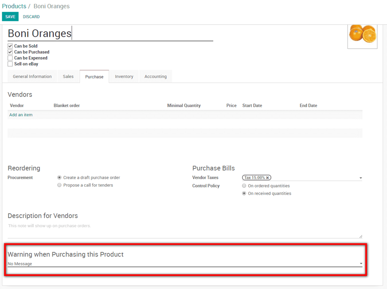Select Propose a call for tenders
Image resolution: width=387 pixels, height=289 pixels.
(59, 185)
